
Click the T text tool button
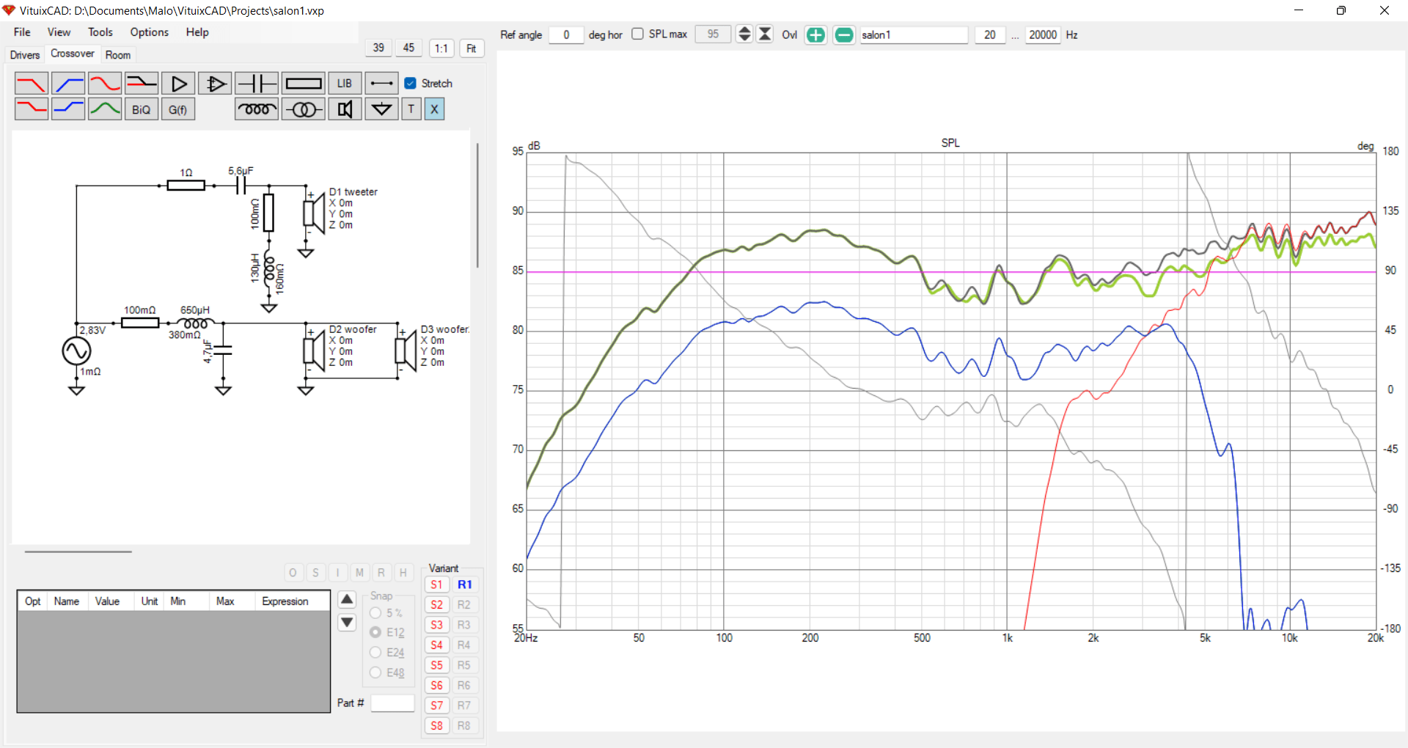(411, 109)
